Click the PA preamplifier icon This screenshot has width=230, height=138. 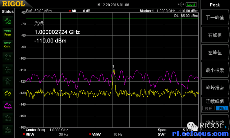8,81
